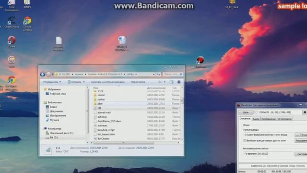The width and height of the screenshot is (307, 173).
Task: Open Bandicam О программе tab
Action: [x=284, y=119]
